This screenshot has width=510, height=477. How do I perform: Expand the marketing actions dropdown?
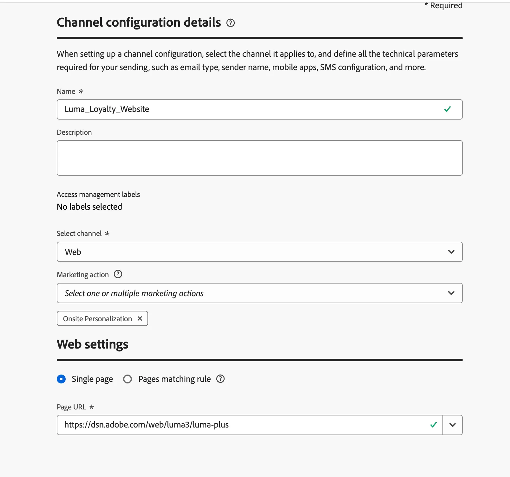(259, 293)
